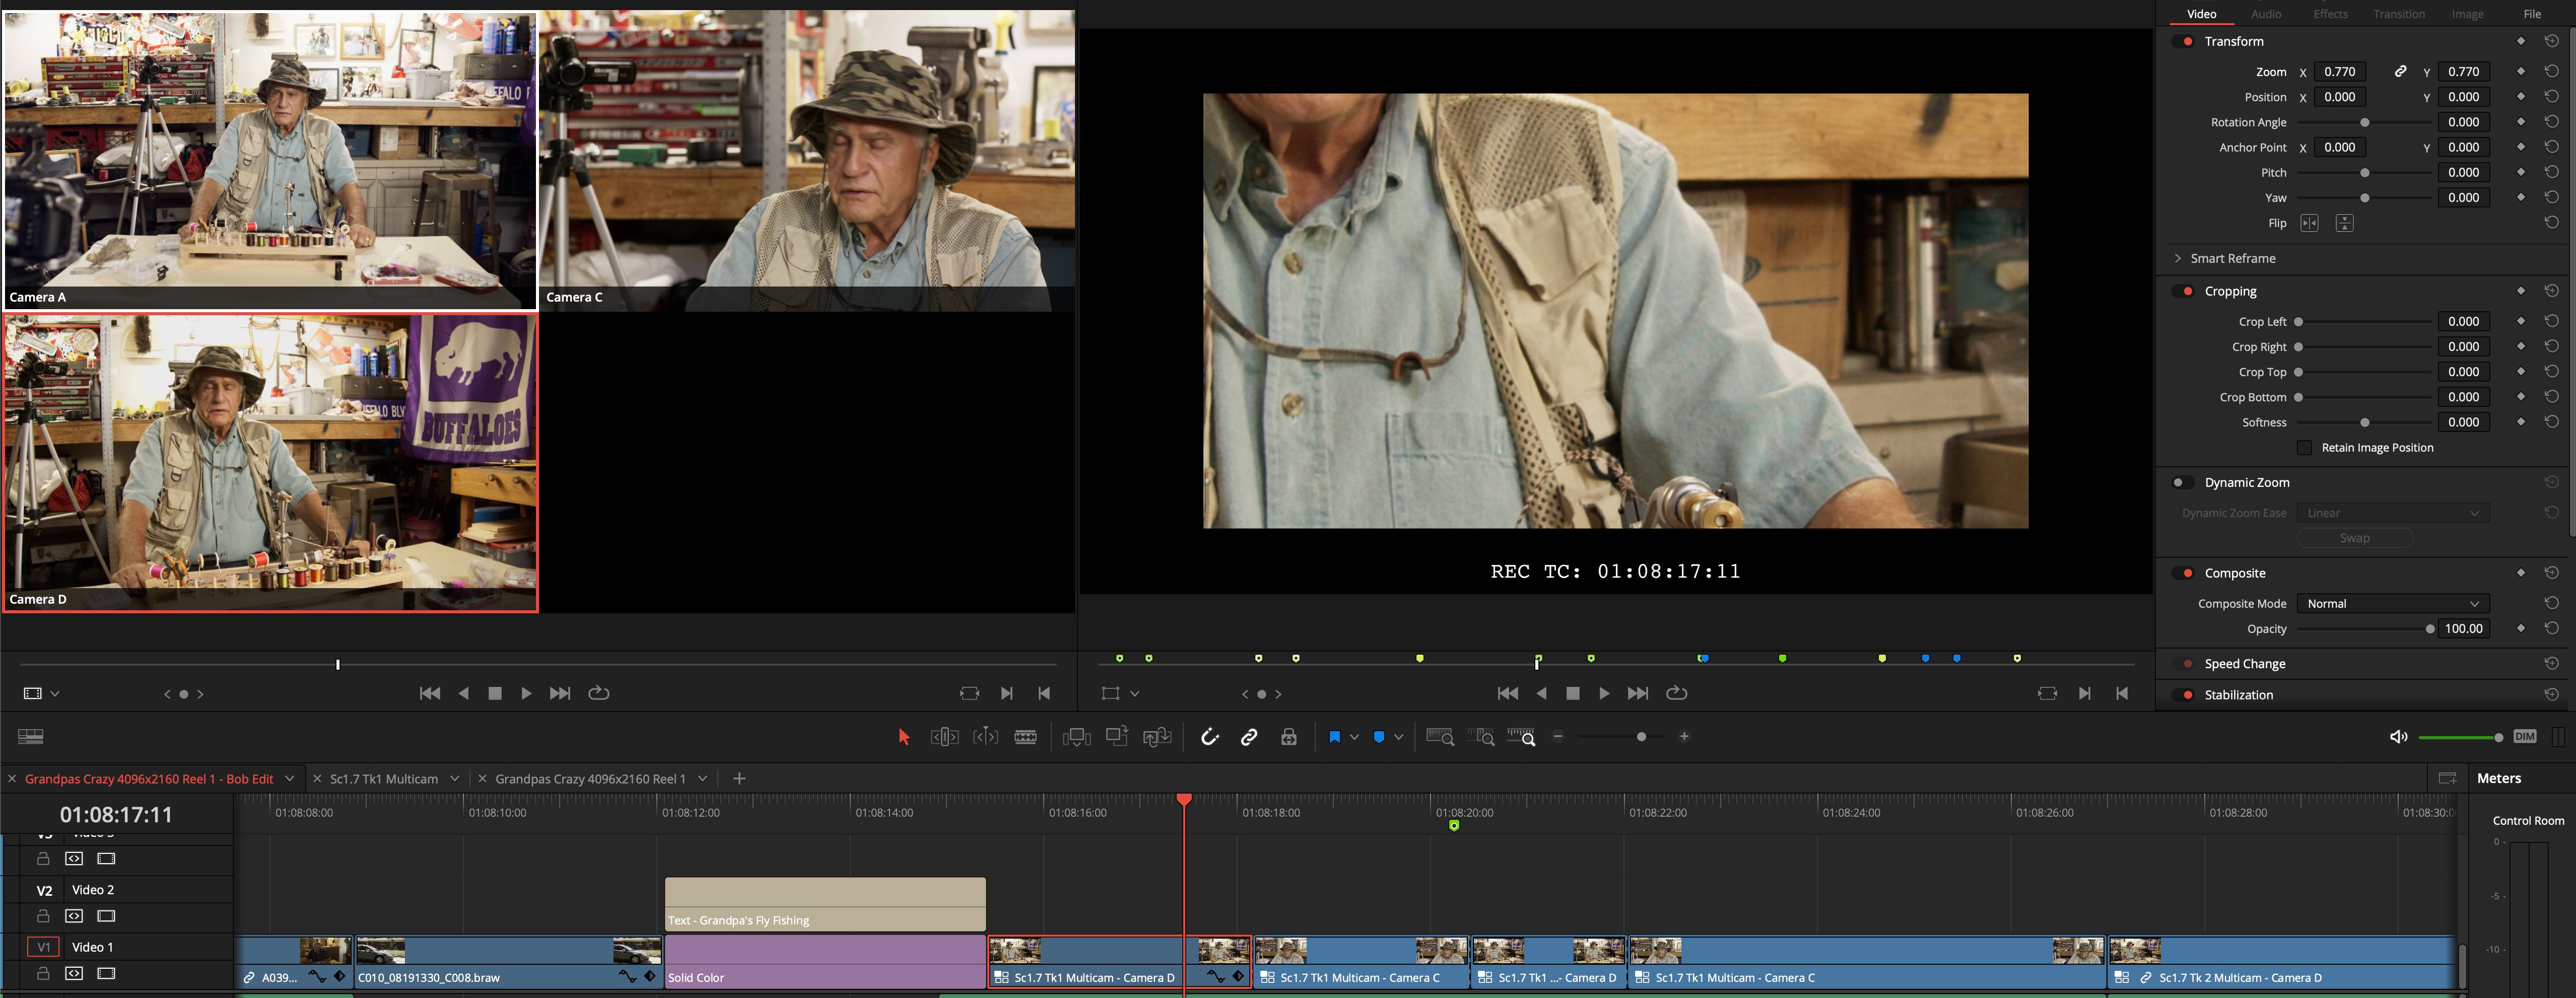2576x998 pixels.
Task: Add a blue Marker
Action: pos(1379,737)
